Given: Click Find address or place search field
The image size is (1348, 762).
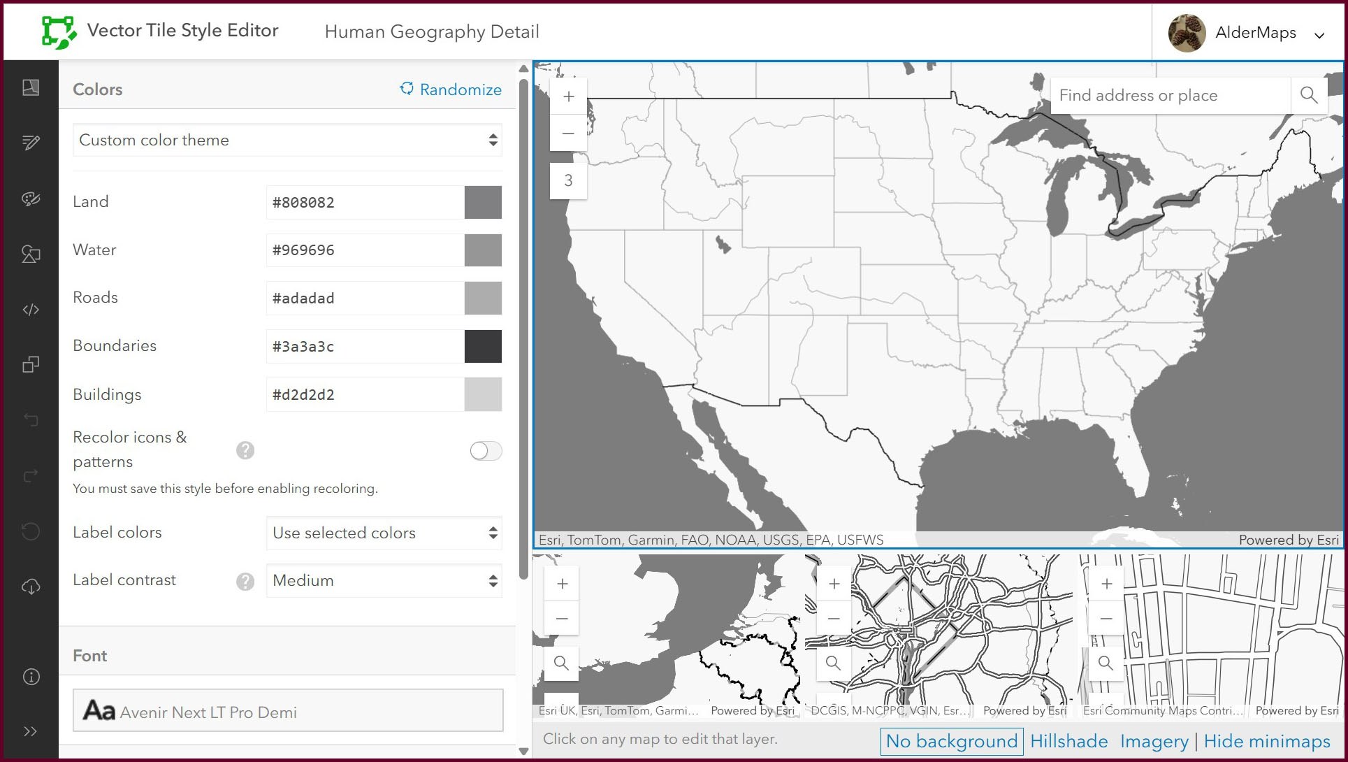Looking at the screenshot, I should point(1171,95).
